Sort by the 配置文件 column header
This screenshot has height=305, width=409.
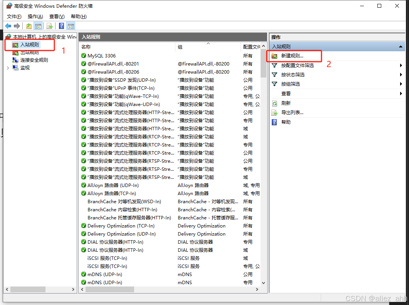point(251,47)
